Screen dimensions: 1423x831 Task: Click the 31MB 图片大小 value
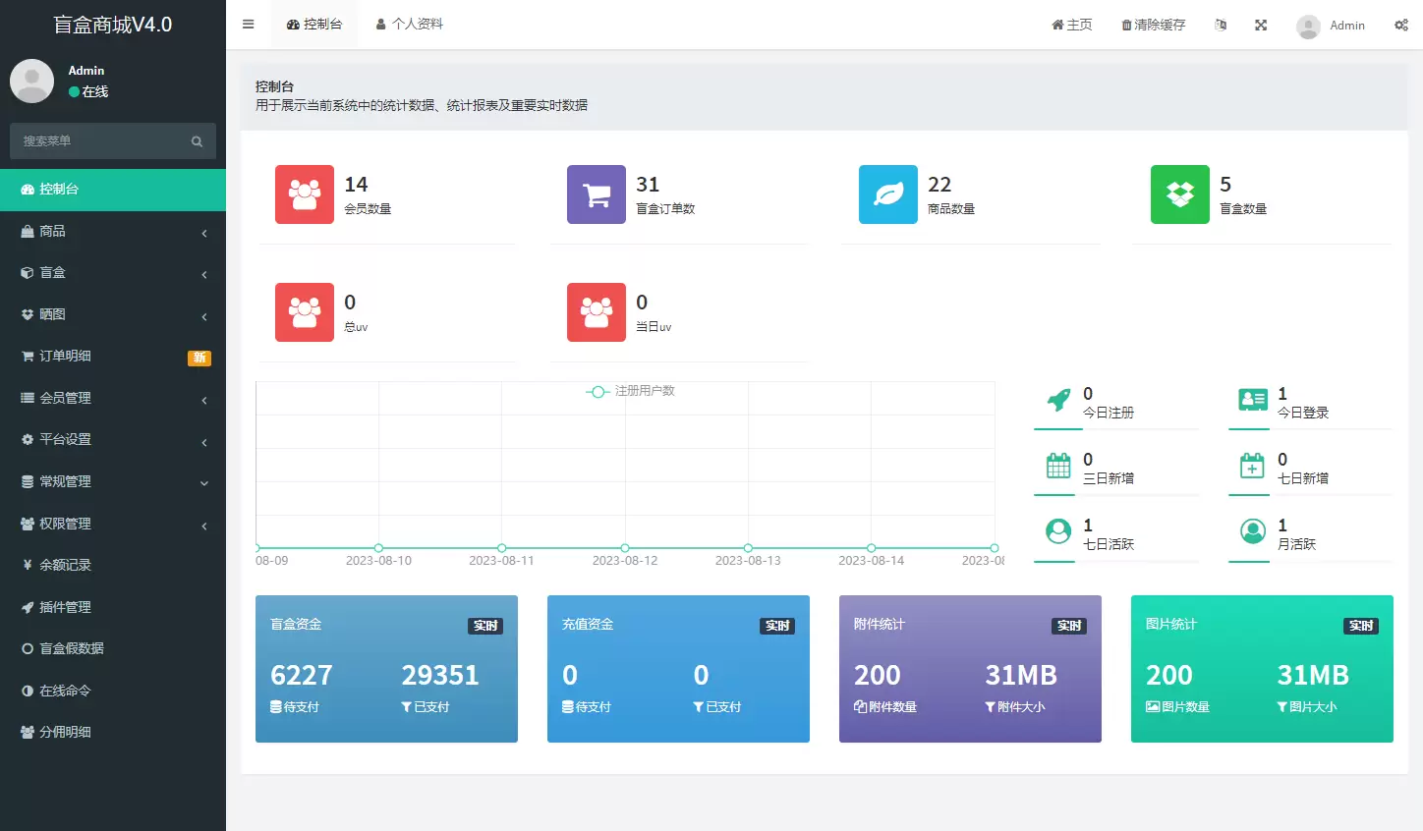[1313, 675]
